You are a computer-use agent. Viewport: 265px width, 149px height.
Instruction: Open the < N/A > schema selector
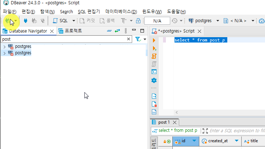point(239,21)
